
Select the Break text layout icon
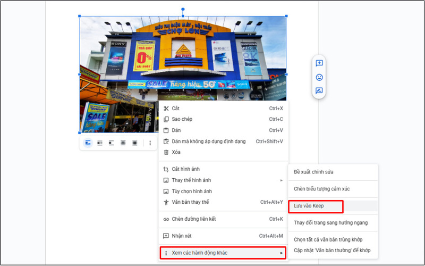click(x=112, y=143)
